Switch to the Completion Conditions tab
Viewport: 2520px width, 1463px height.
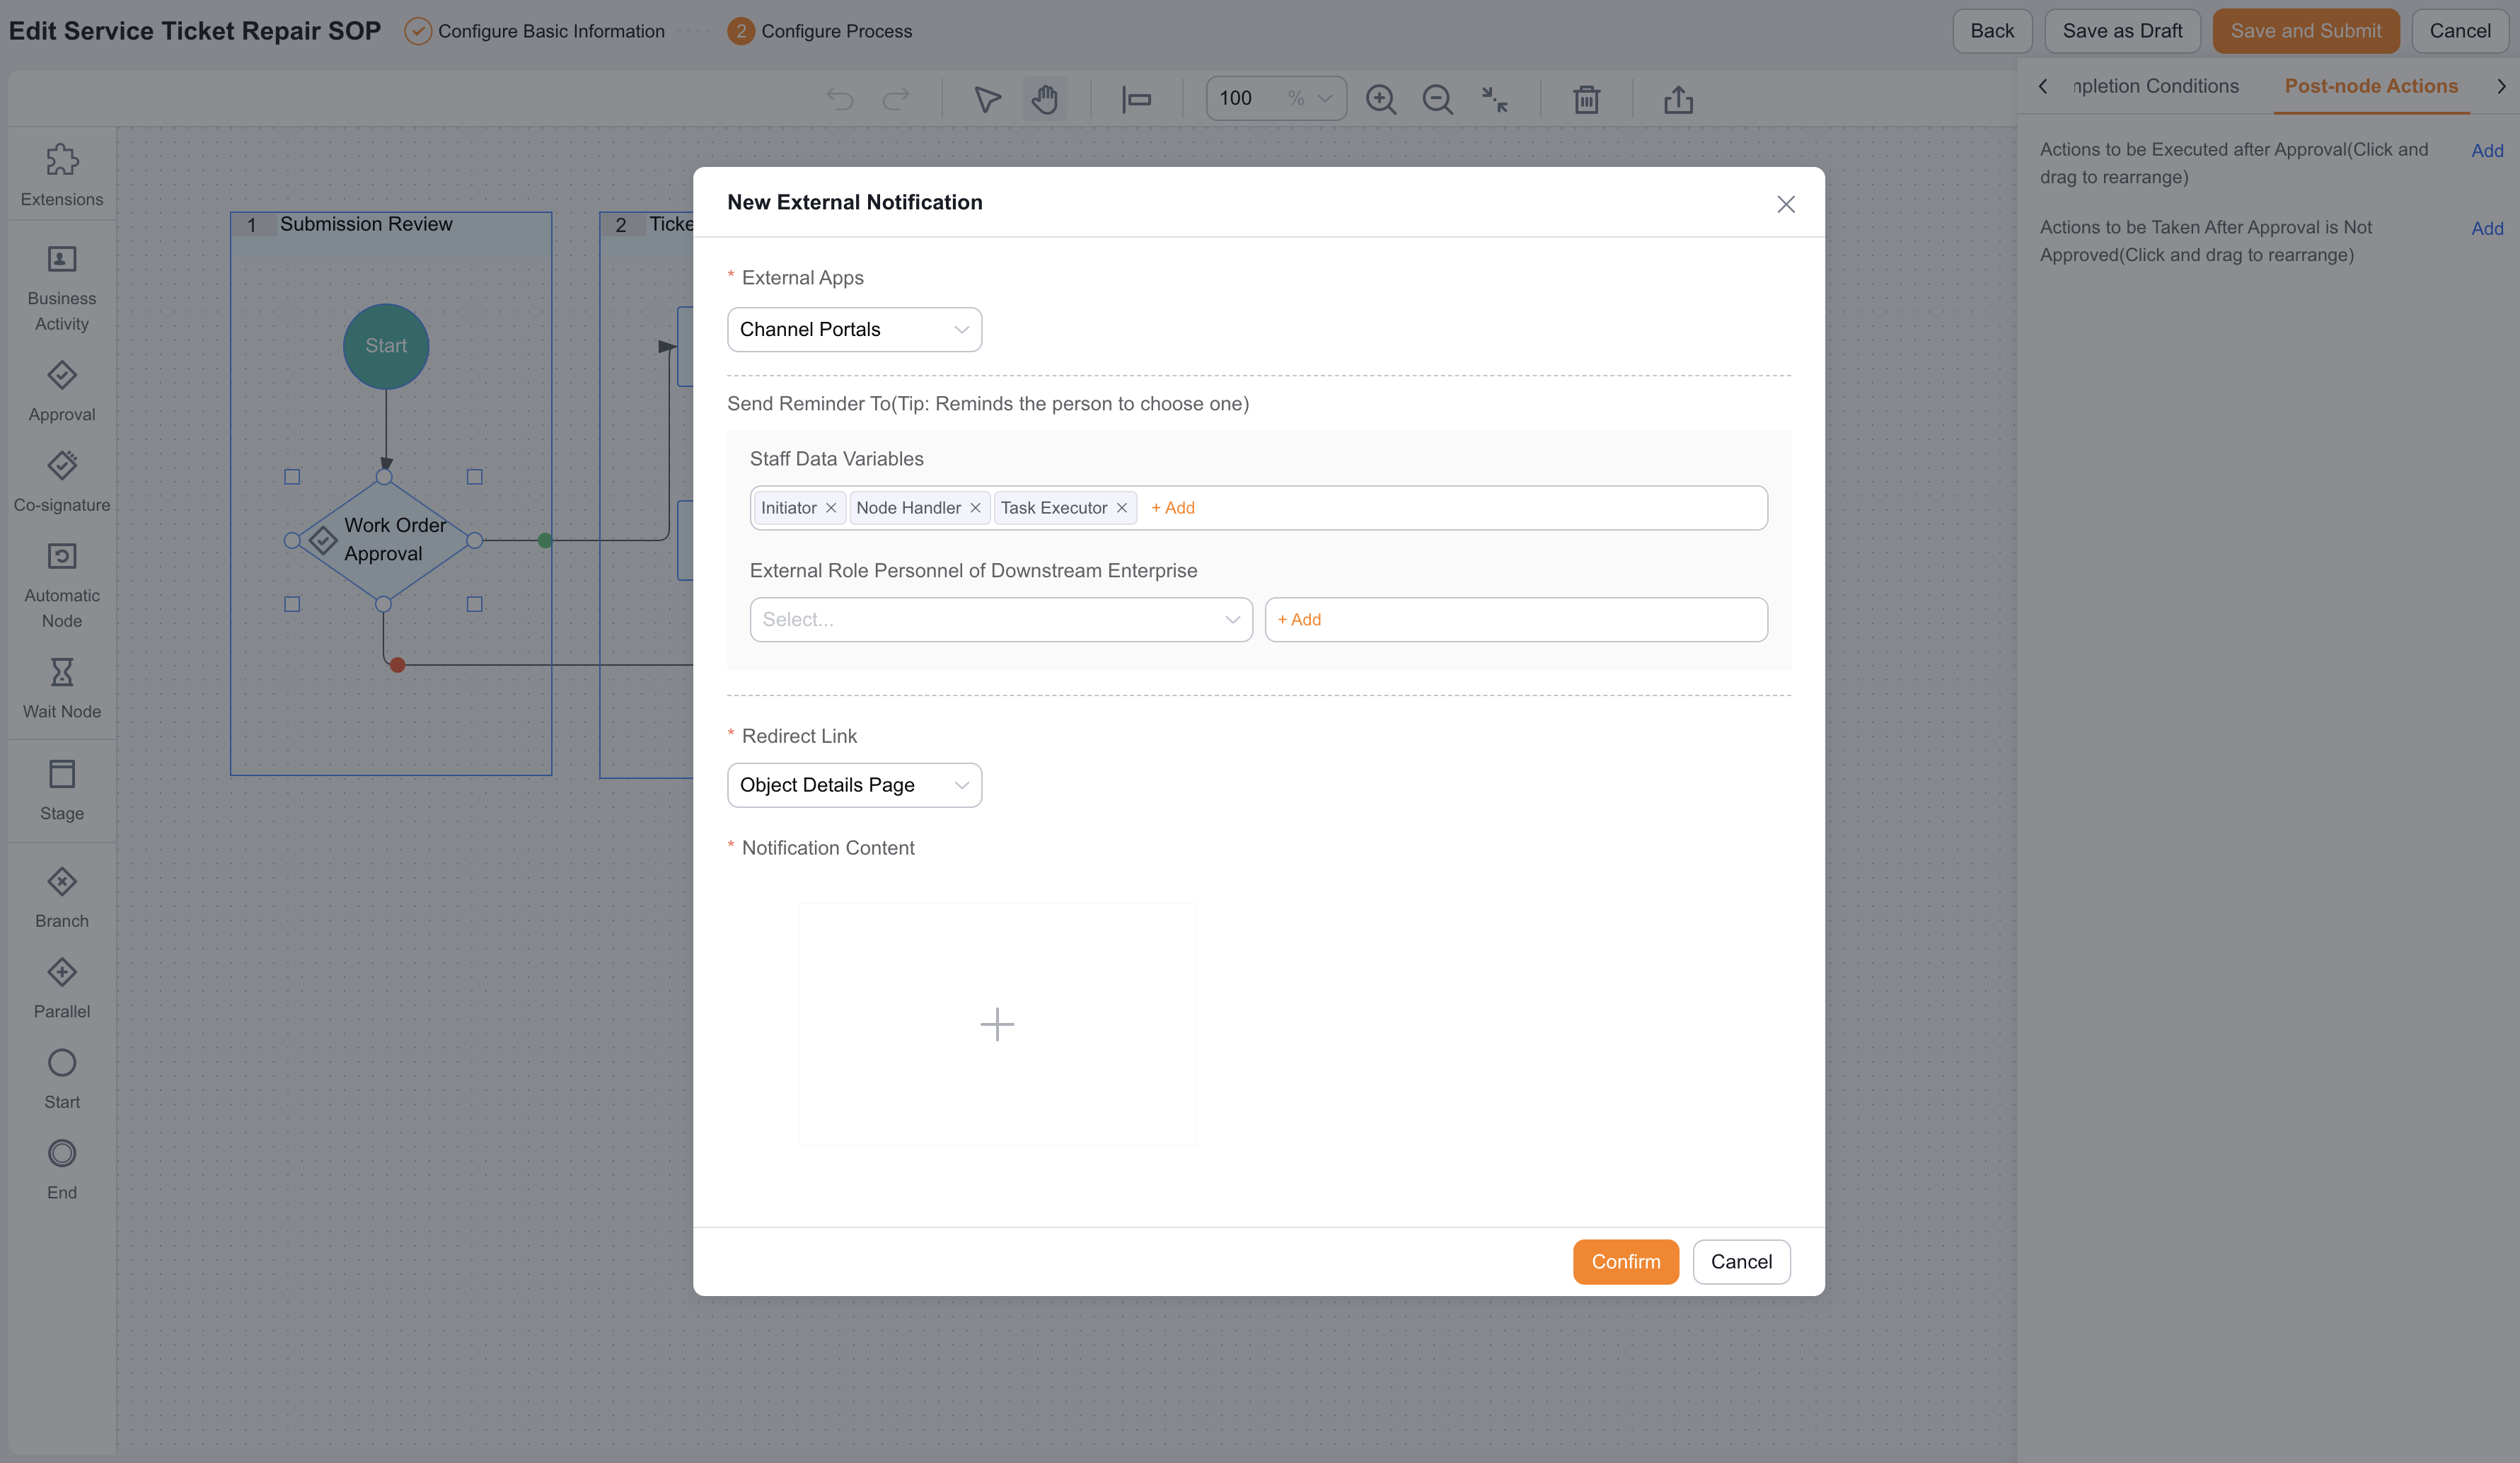click(x=2155, y=86)
